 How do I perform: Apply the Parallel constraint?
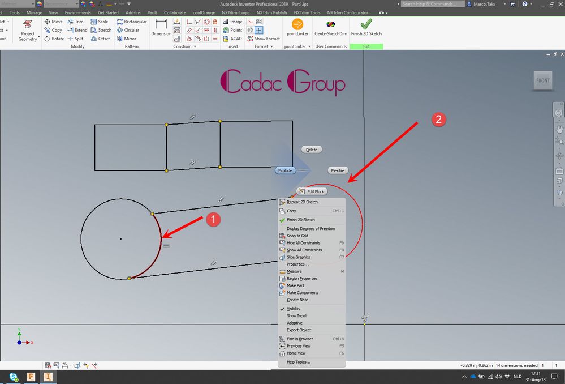point(189,31)
